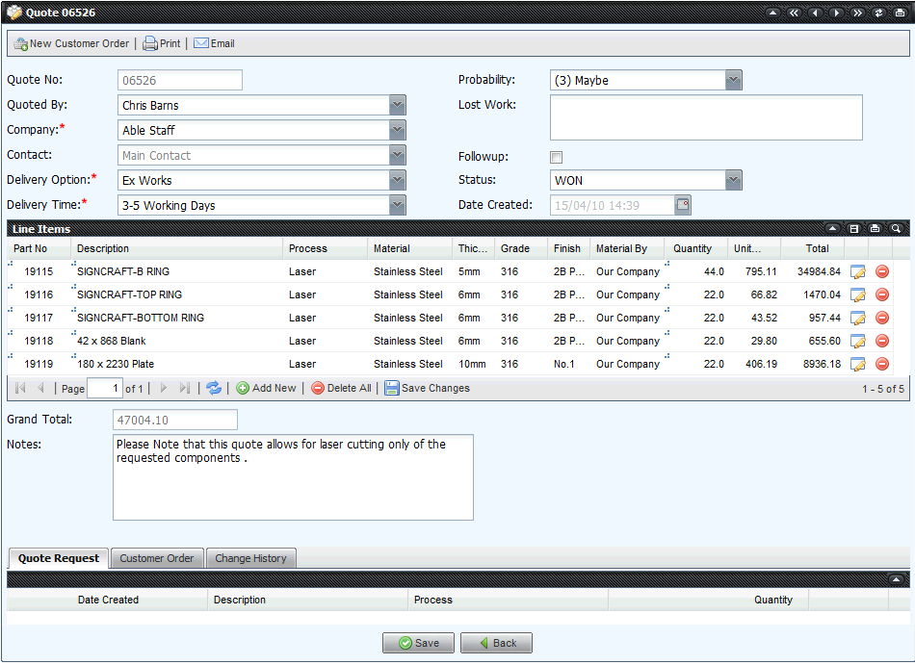Expand the Status dropdown showing WON

(734, 181)
